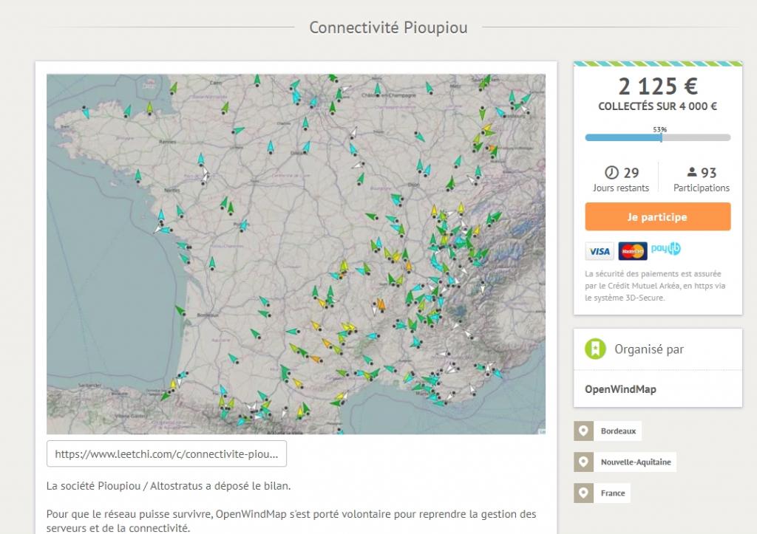Click the Organisé par heading text

point(649,349)
